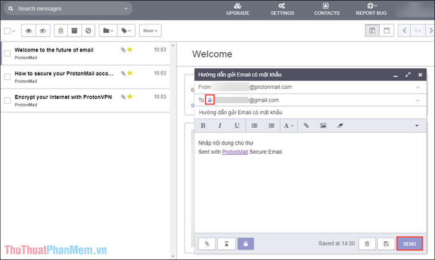Send the email

pos(410,244)
